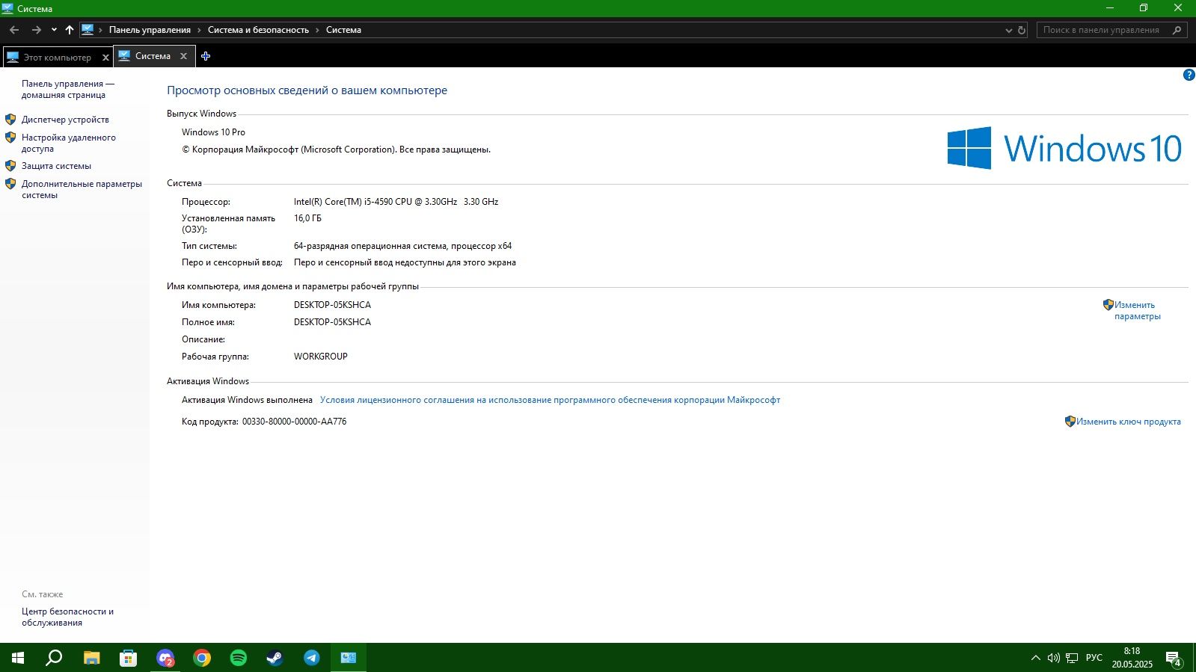The width and height of the screenshot is (1196, 672).
Task: Open network icon in system tray
Action: pyautogui.click(x=1072, y=658)
